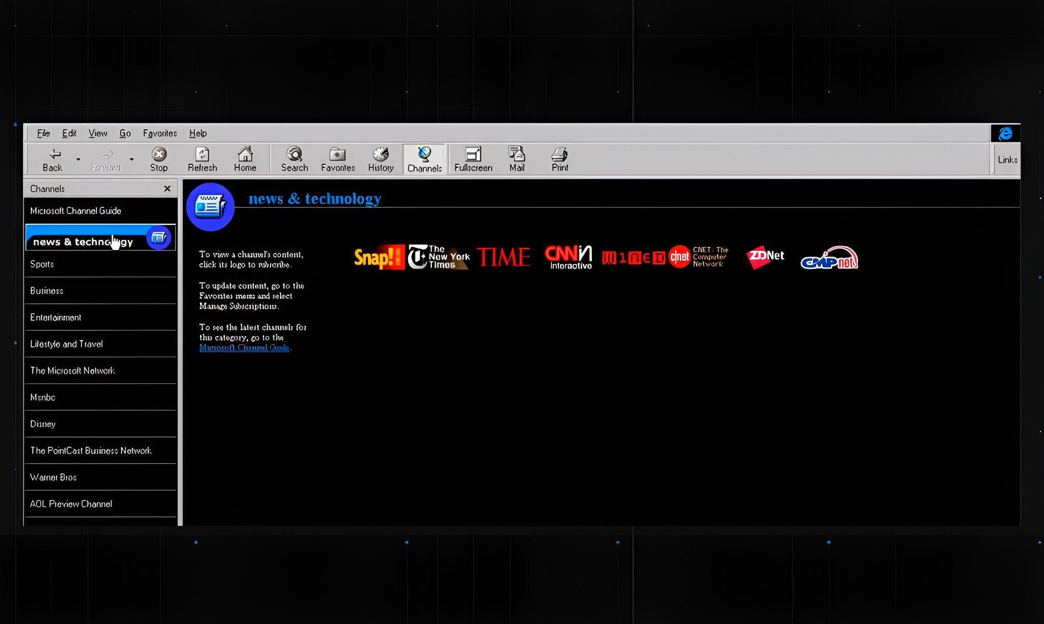1044x624 pixels.
Task: Click the Print toolbar icon
Action: point(559,154)
